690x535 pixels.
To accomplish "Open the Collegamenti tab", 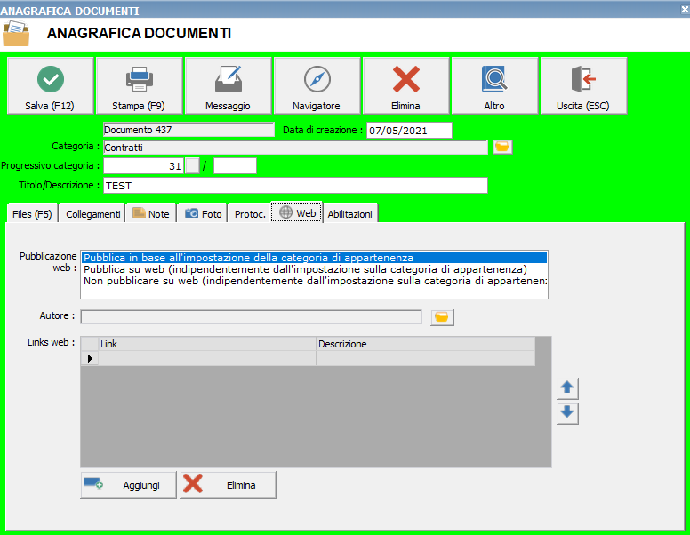I will click(92, 214).
